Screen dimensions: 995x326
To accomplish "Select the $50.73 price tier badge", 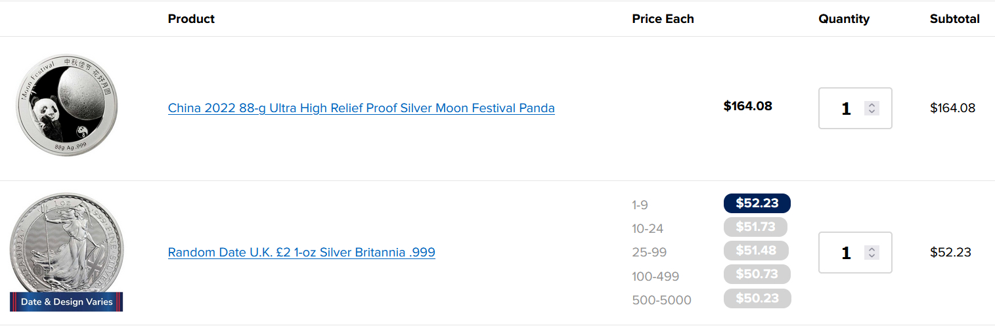I will click(x=757, y=274).
